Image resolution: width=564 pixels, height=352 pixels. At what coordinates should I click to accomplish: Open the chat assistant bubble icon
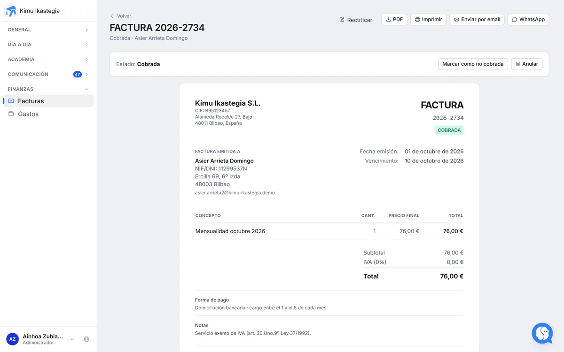(542, 333)
